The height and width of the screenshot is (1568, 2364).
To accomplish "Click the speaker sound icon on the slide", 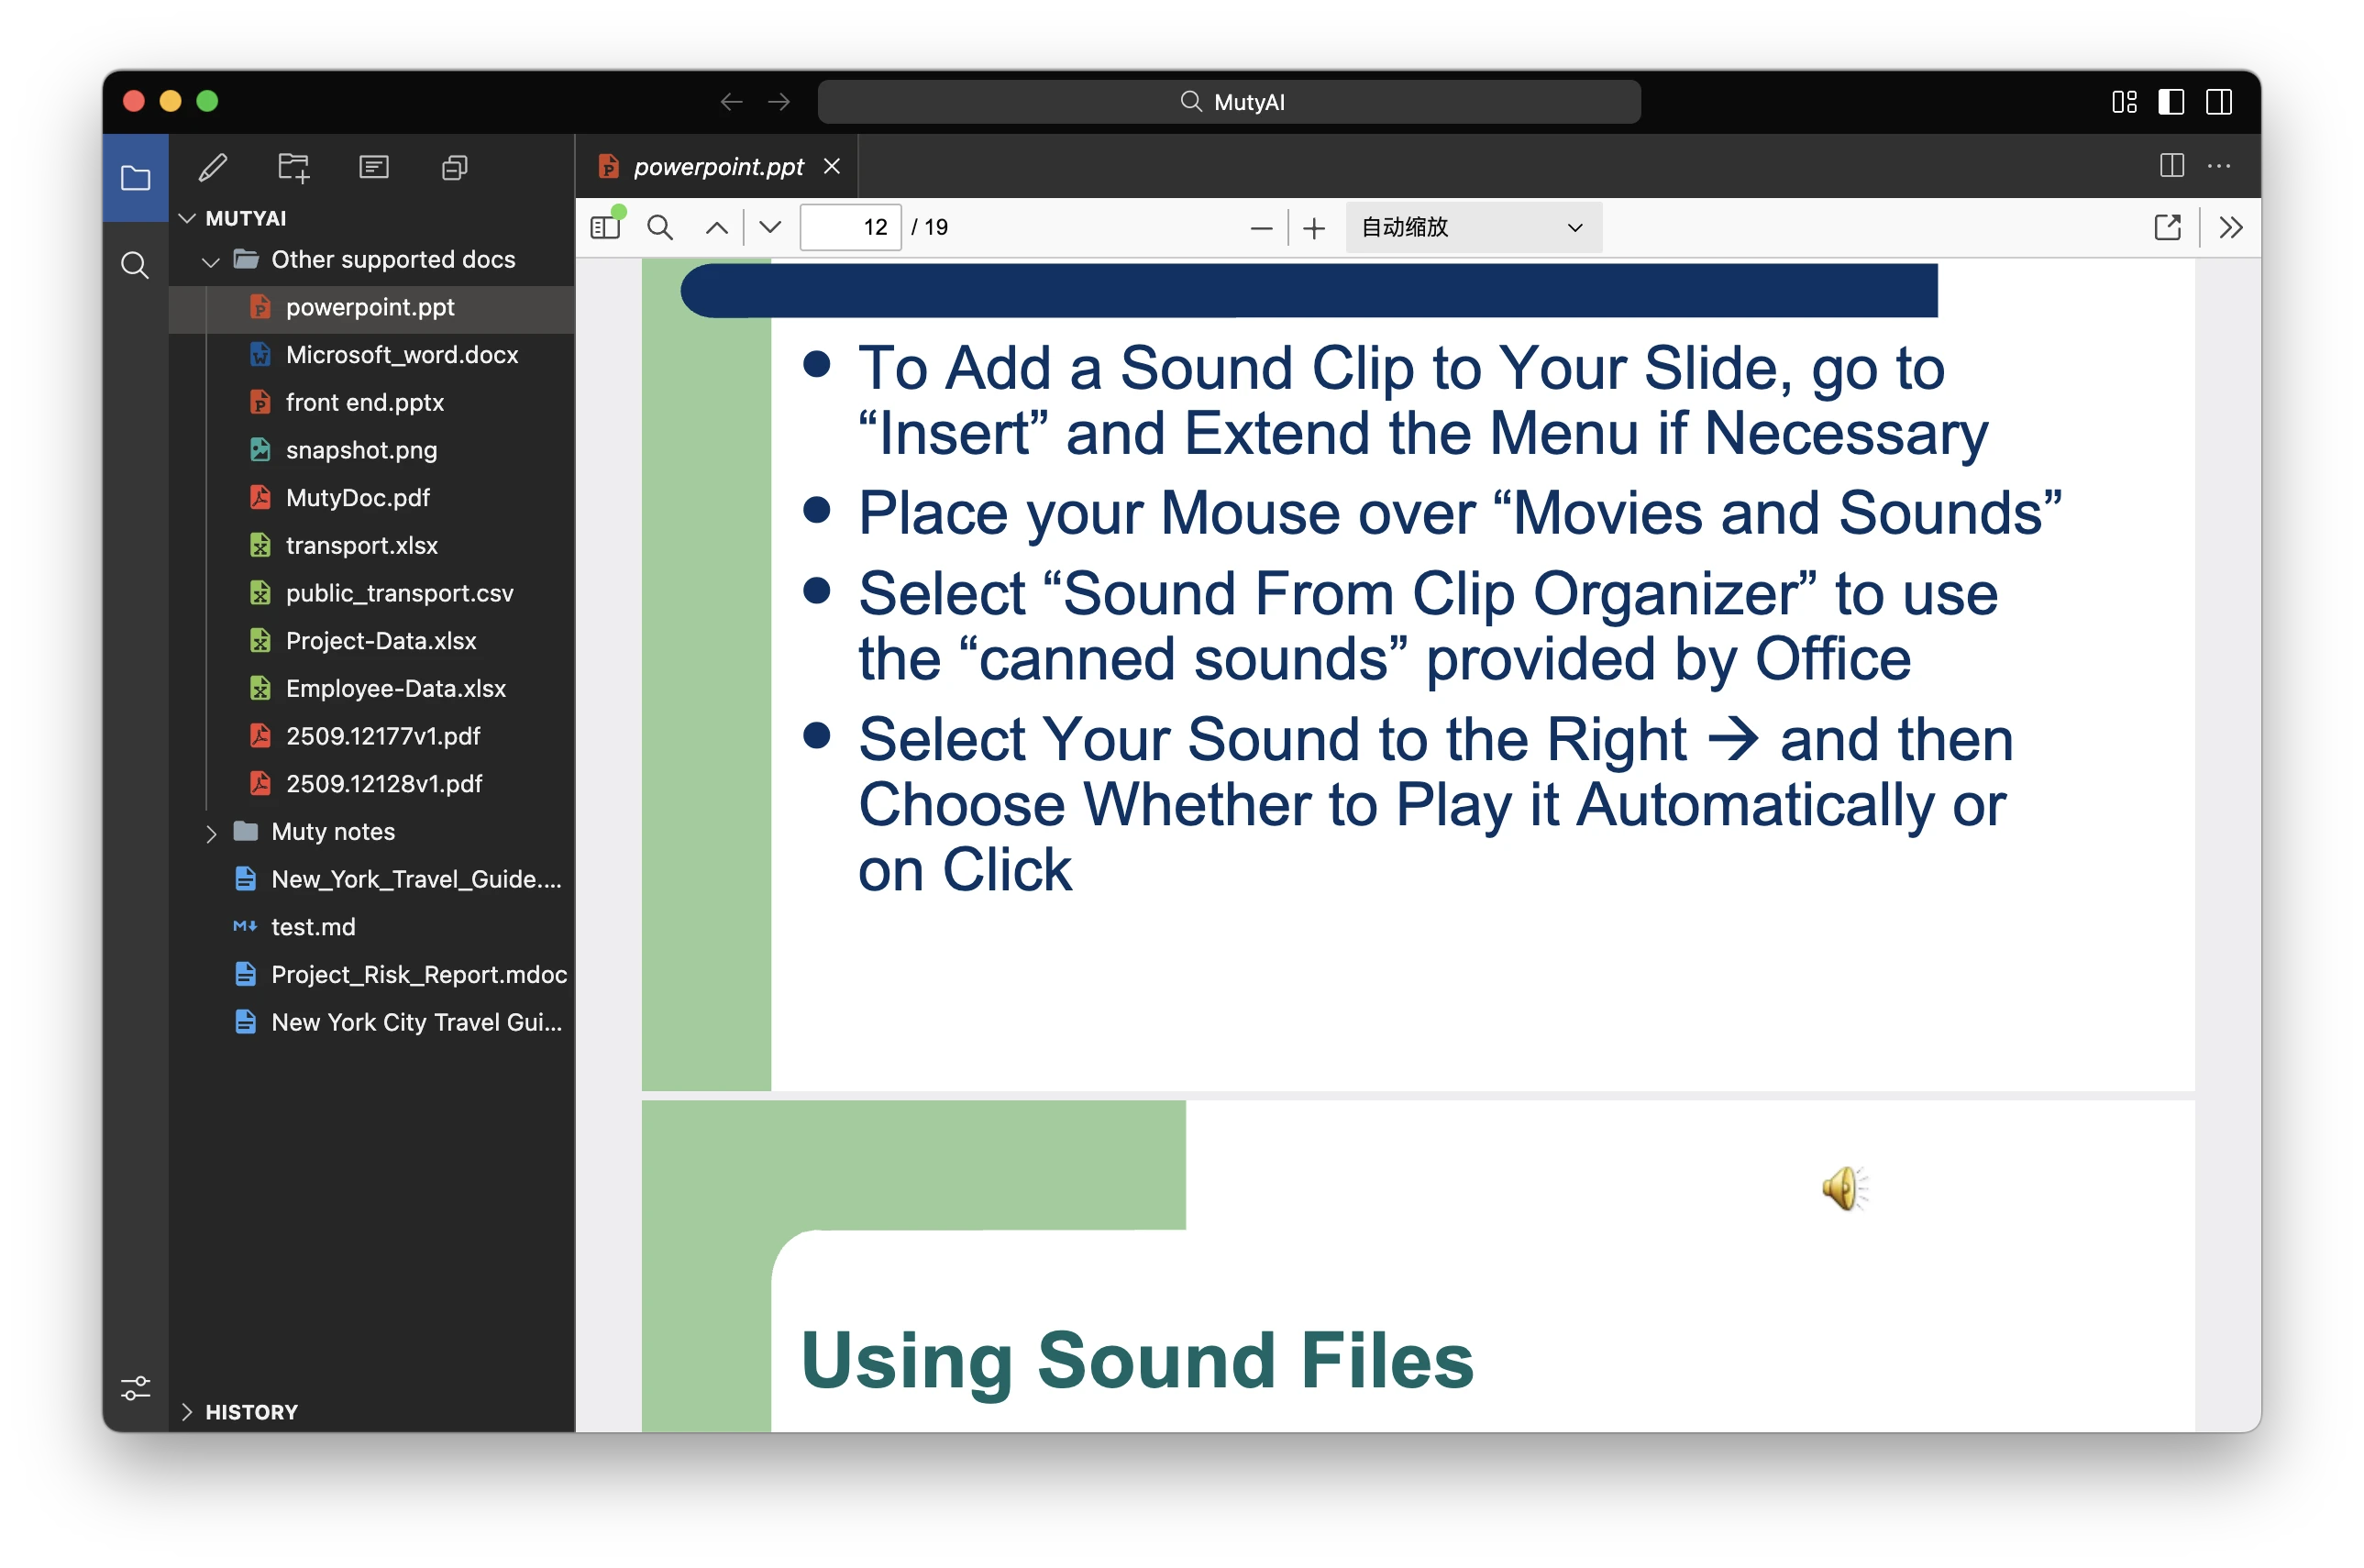I will pos(1843,1188).
